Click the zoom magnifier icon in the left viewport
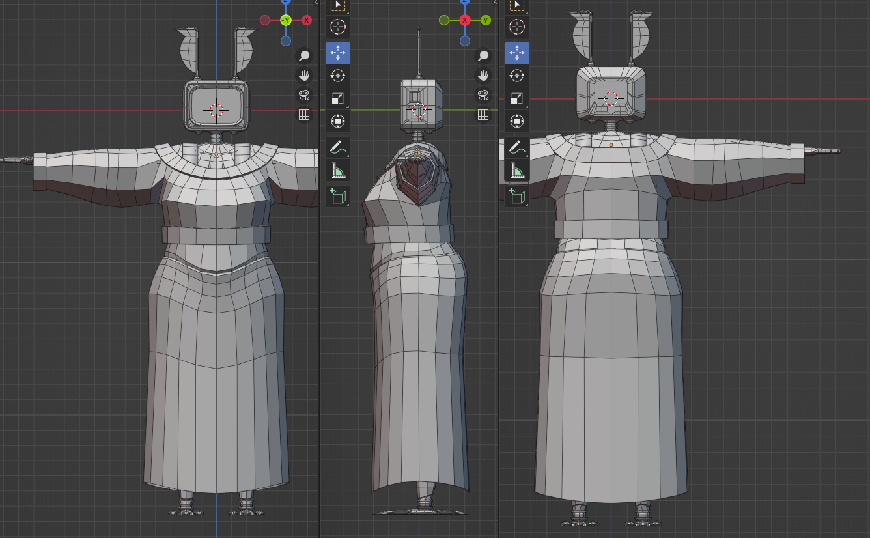 [x=304, y=56]
